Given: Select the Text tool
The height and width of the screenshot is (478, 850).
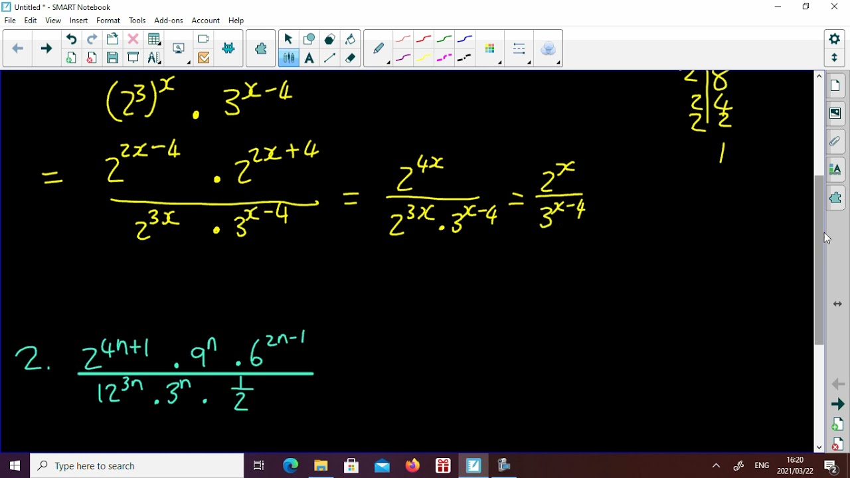Looking at the screenshot, I should [x=309, y=58].
